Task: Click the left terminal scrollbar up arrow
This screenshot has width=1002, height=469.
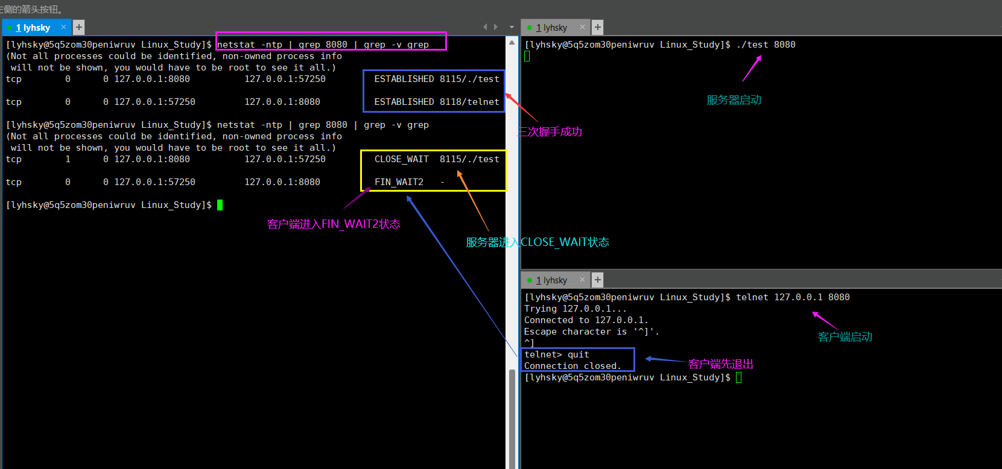Action: pos(512,42)
